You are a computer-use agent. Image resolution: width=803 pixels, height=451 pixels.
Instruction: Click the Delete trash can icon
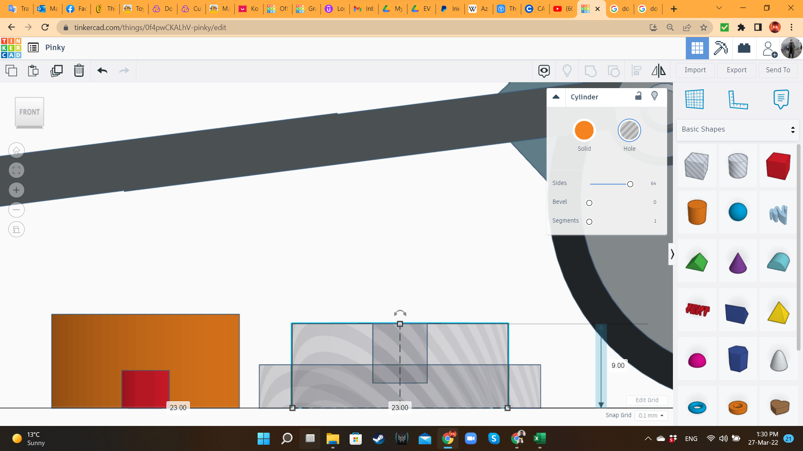coord(79,71)
